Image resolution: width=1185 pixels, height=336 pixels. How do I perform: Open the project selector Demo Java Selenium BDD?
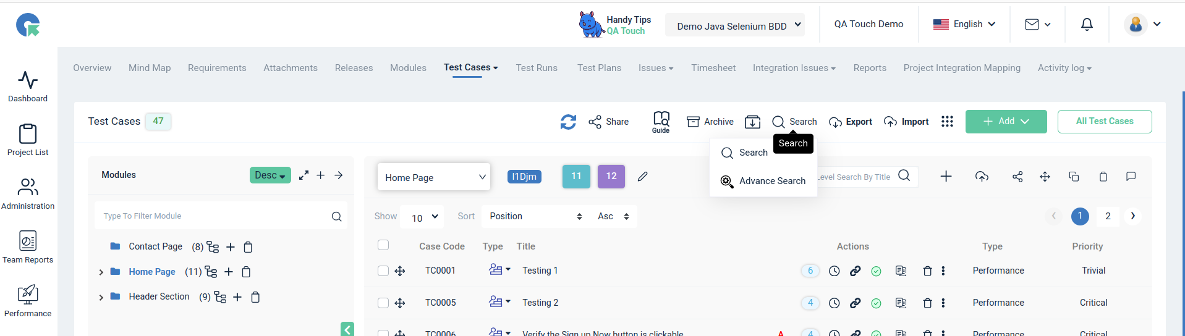[735, 25]
